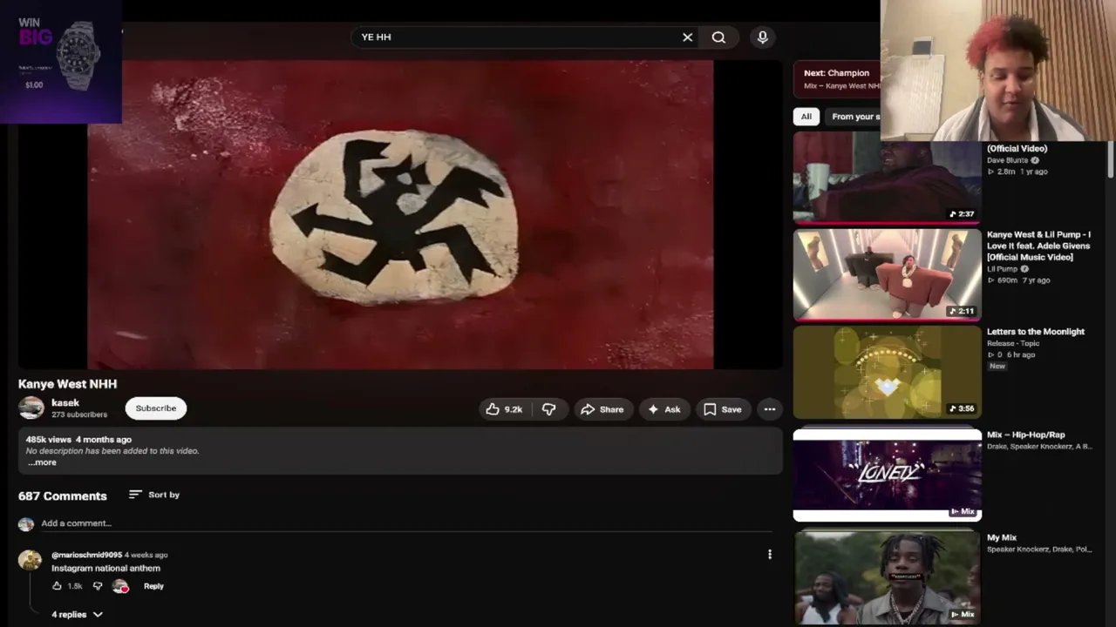Open the @marioschmid9095 username link

click(x=86, y=555)
